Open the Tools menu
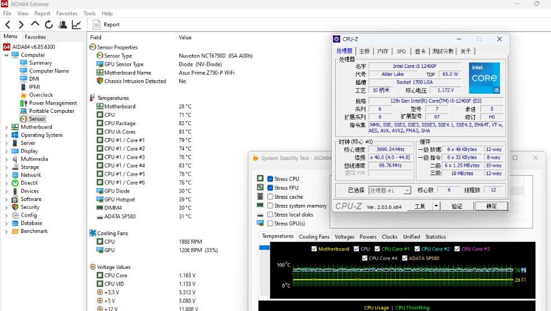The height and width of the screenshot is (311, 551). (89, 13)
